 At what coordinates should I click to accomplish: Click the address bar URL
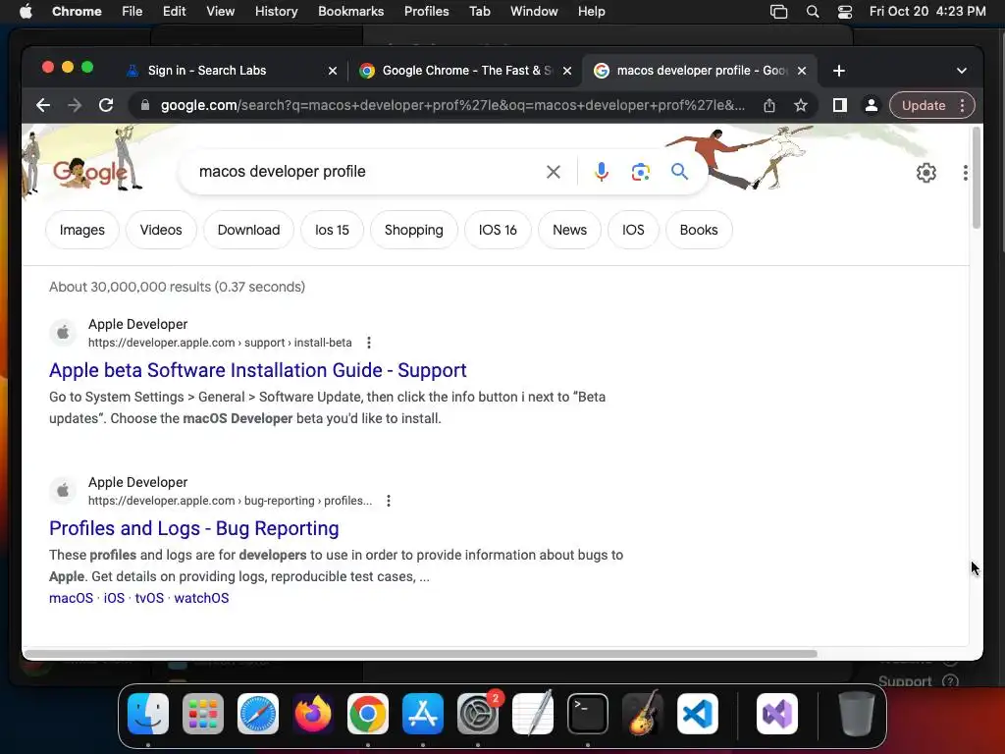pos(452,105)
